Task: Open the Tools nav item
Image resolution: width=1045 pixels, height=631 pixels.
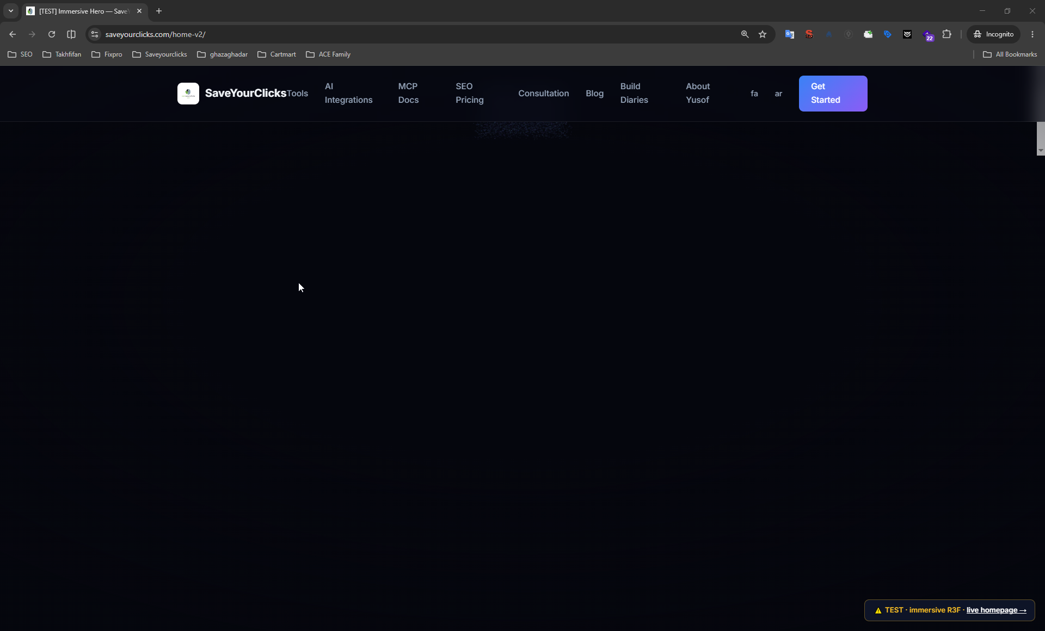Action: pos(297,94)
